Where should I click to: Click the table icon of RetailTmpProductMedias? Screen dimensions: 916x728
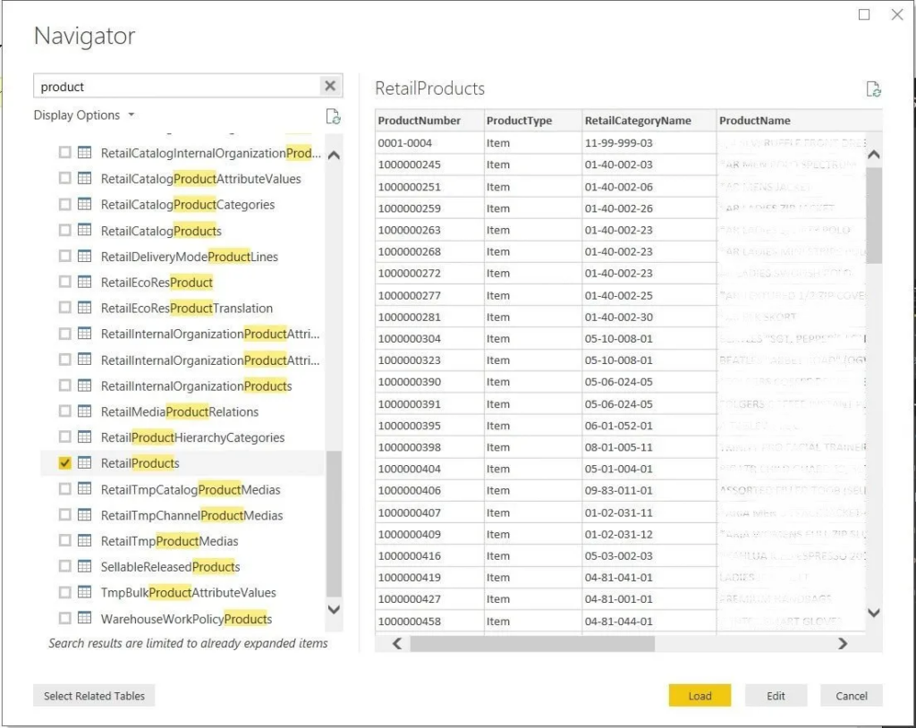click(x=85, y=540)
